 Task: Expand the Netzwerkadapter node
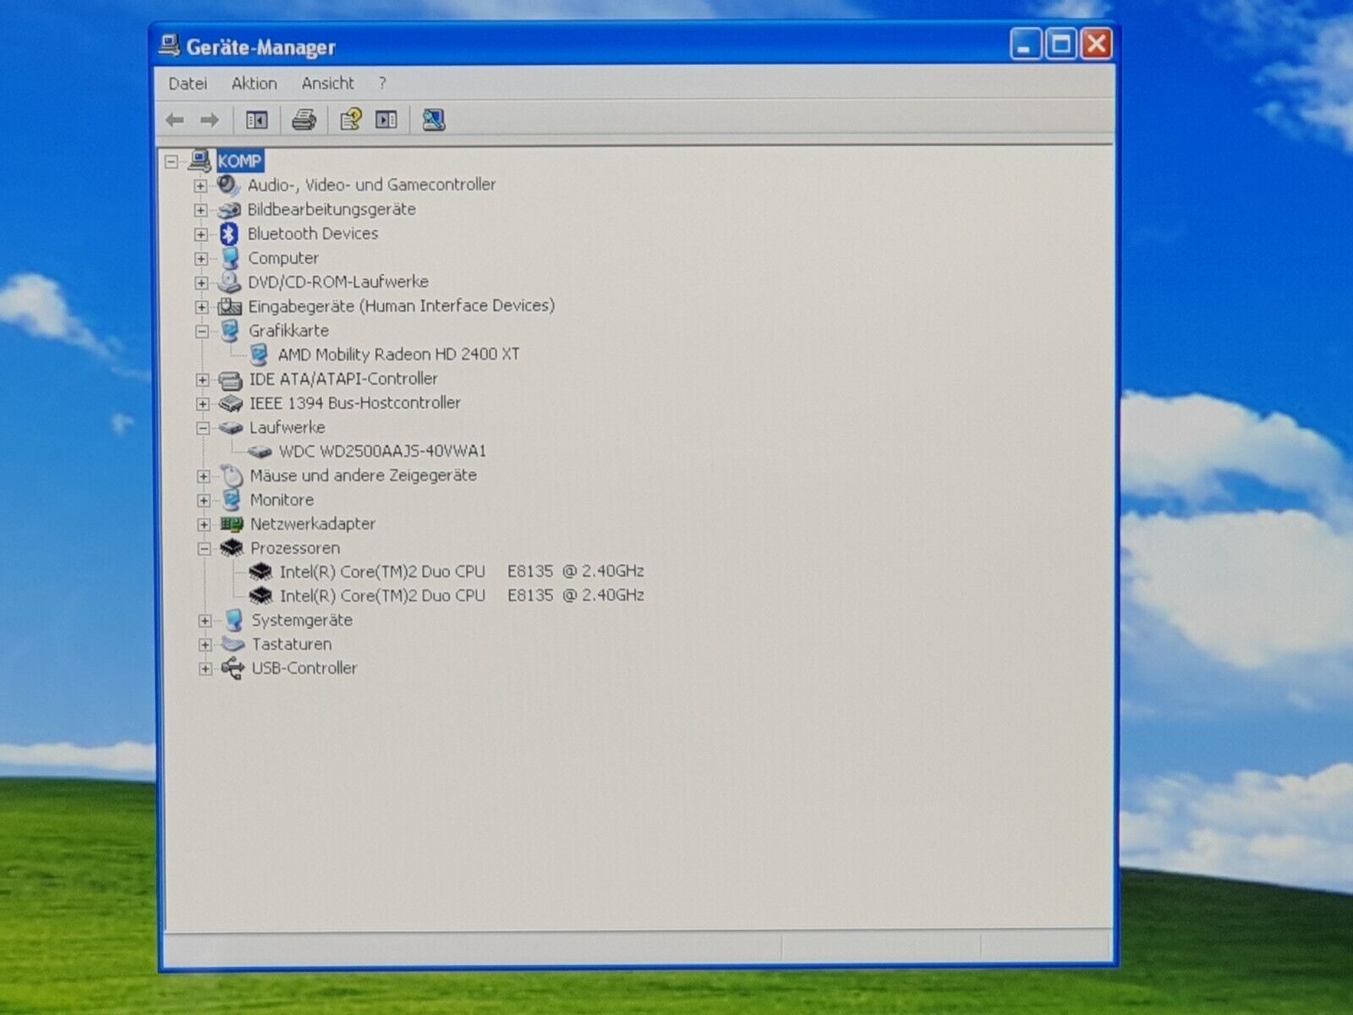click(x=204, y=524)
